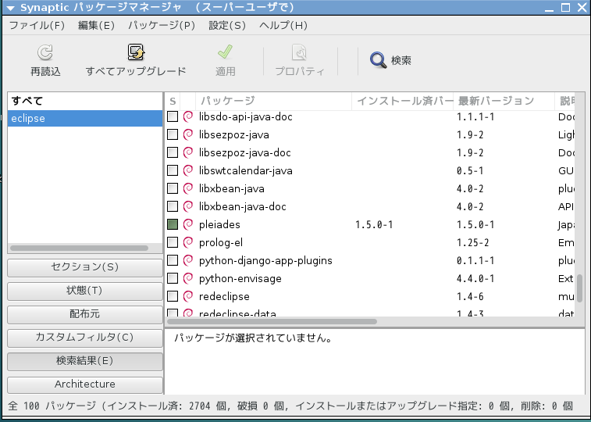591x422 pixels.
Task: Toggle status checkbox for libxbean-java
Action: (173, 188)
